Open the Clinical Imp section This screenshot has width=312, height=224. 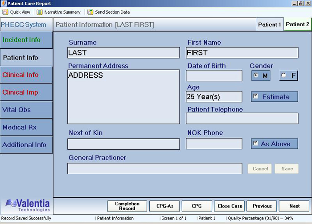pyautogui.click(x=26, y=92)
